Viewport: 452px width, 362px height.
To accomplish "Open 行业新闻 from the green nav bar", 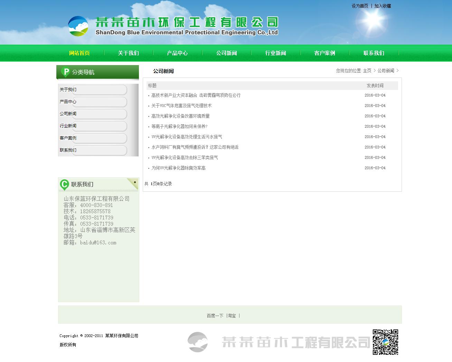I will pyautogui.click(x=275, y=53).
